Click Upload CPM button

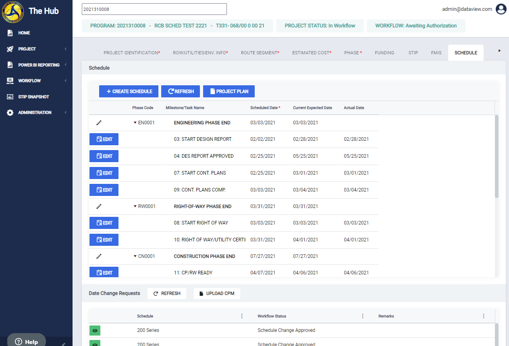tap(217, 293)
